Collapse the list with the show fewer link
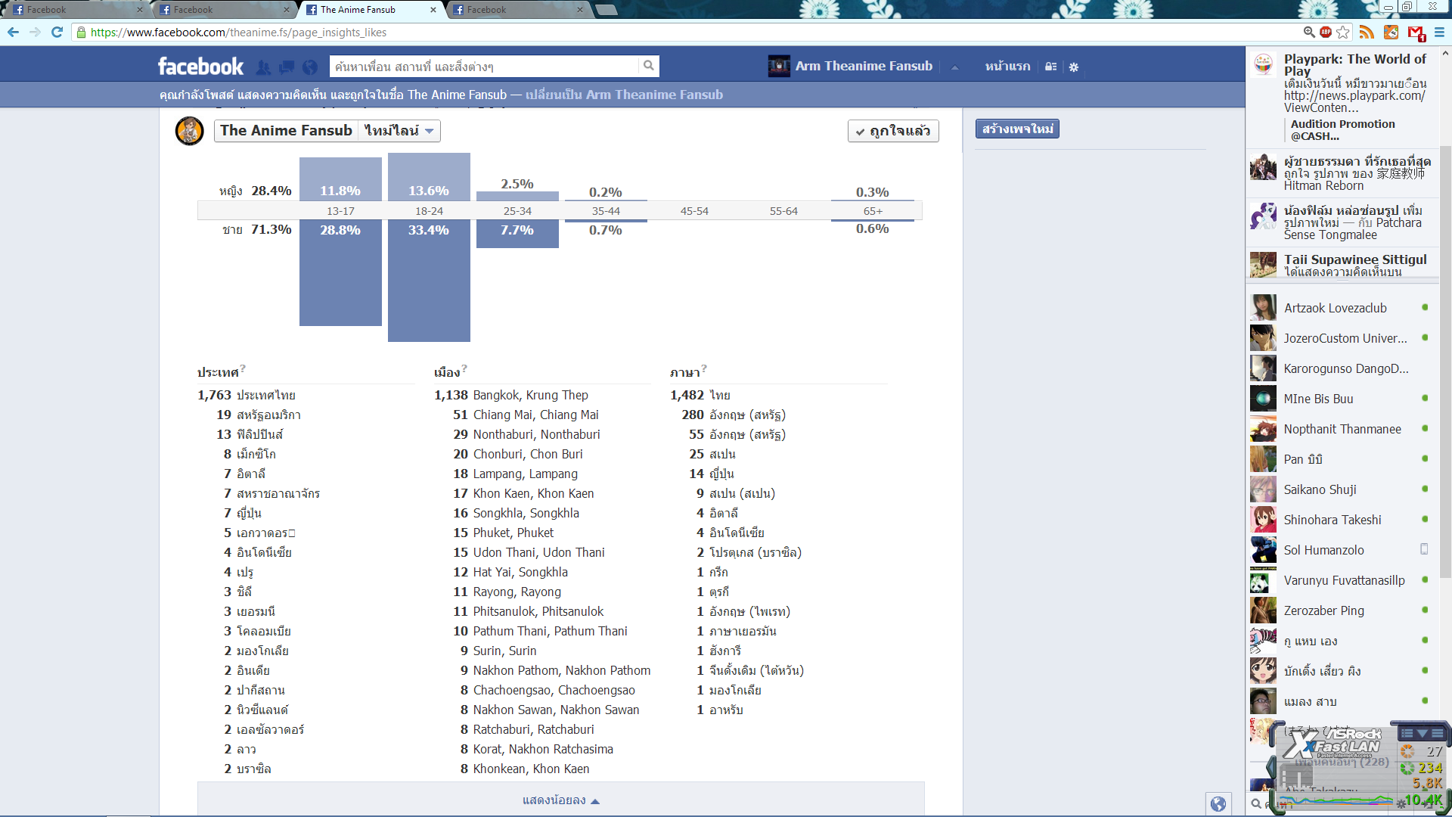Screen dimensions: 1452x817 (x=560, y=800)
